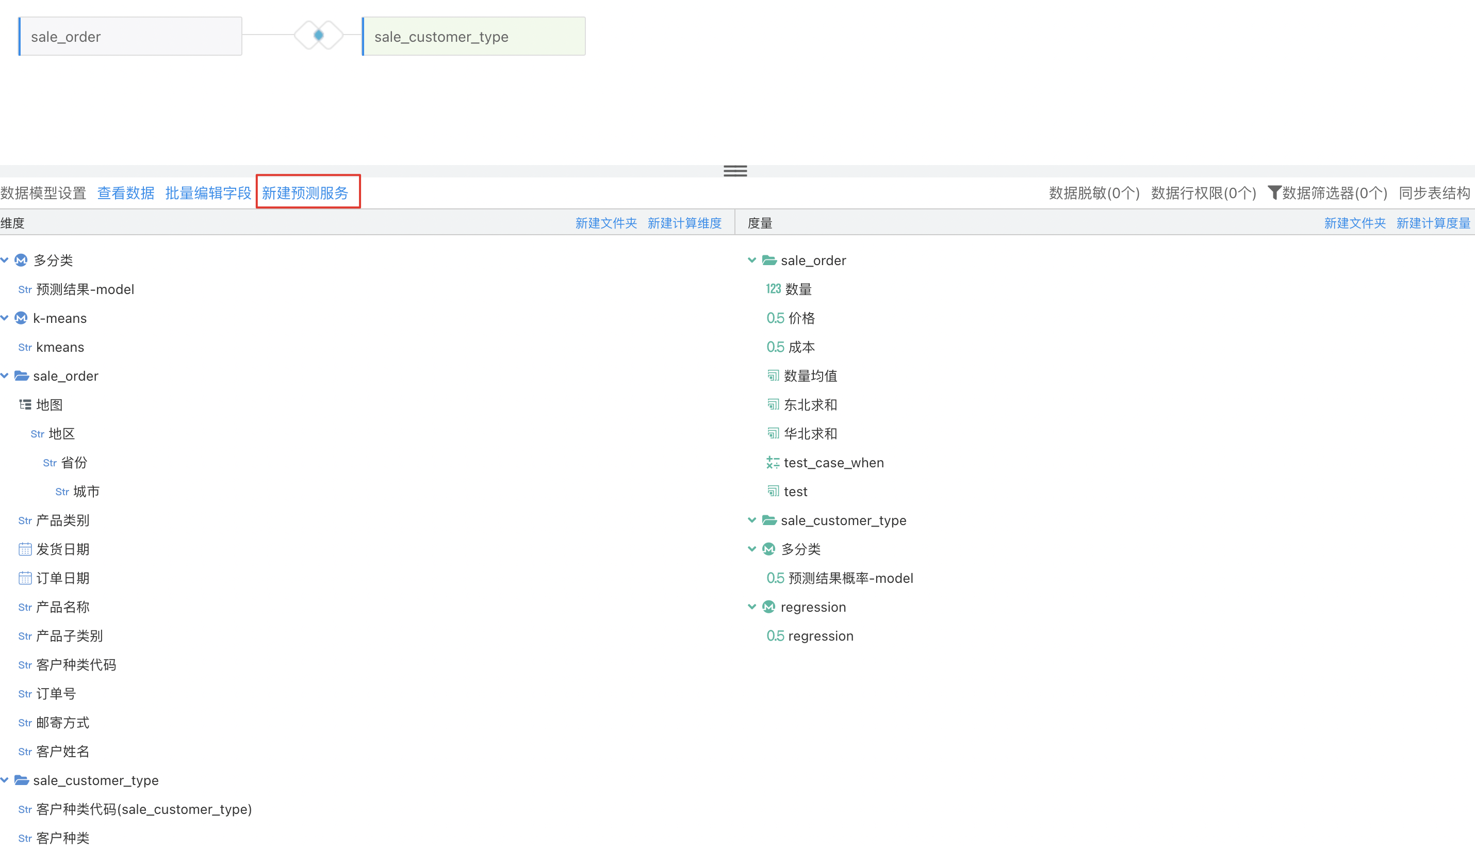Click the calculated measure icon beside 数量均值
The height and width of the screenshot is (849, 1475).
coord(773,375)
